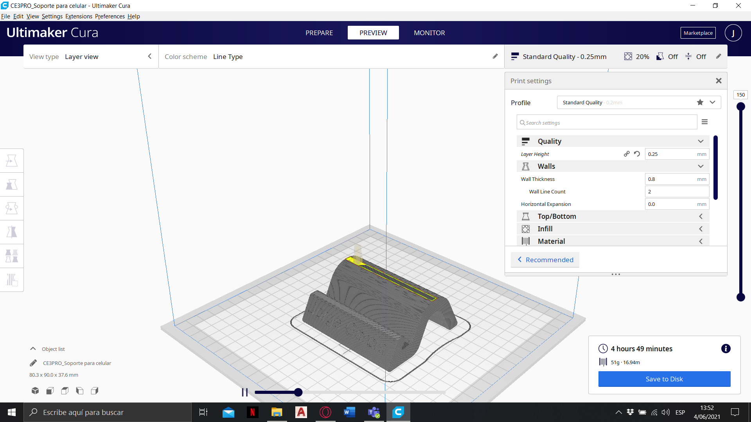Collapse the Quality settings section
Viewport: 751px width, 422px height.
point(701,141)
